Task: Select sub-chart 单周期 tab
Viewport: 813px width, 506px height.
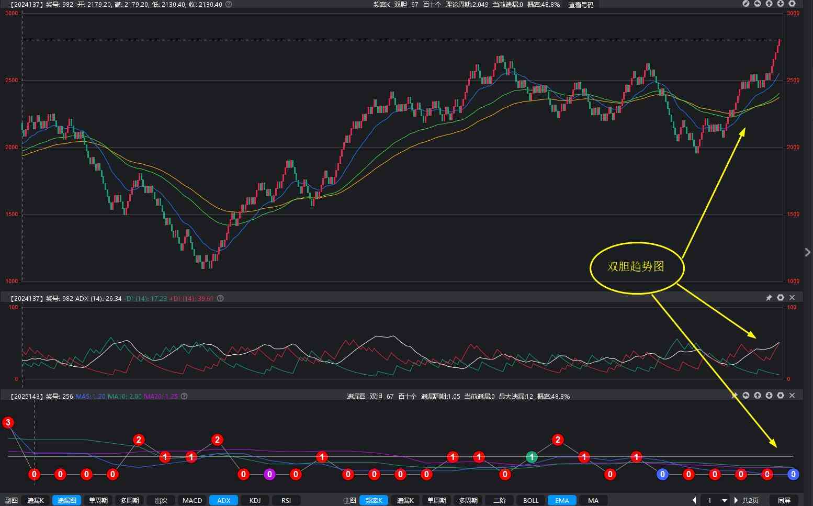Action: 98,501
